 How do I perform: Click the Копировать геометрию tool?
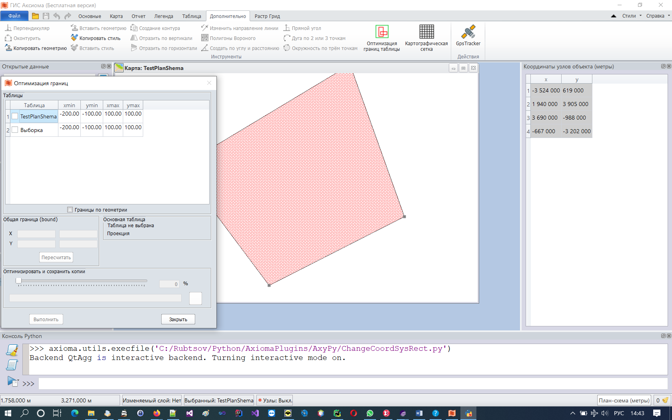[x=36, y=48]
